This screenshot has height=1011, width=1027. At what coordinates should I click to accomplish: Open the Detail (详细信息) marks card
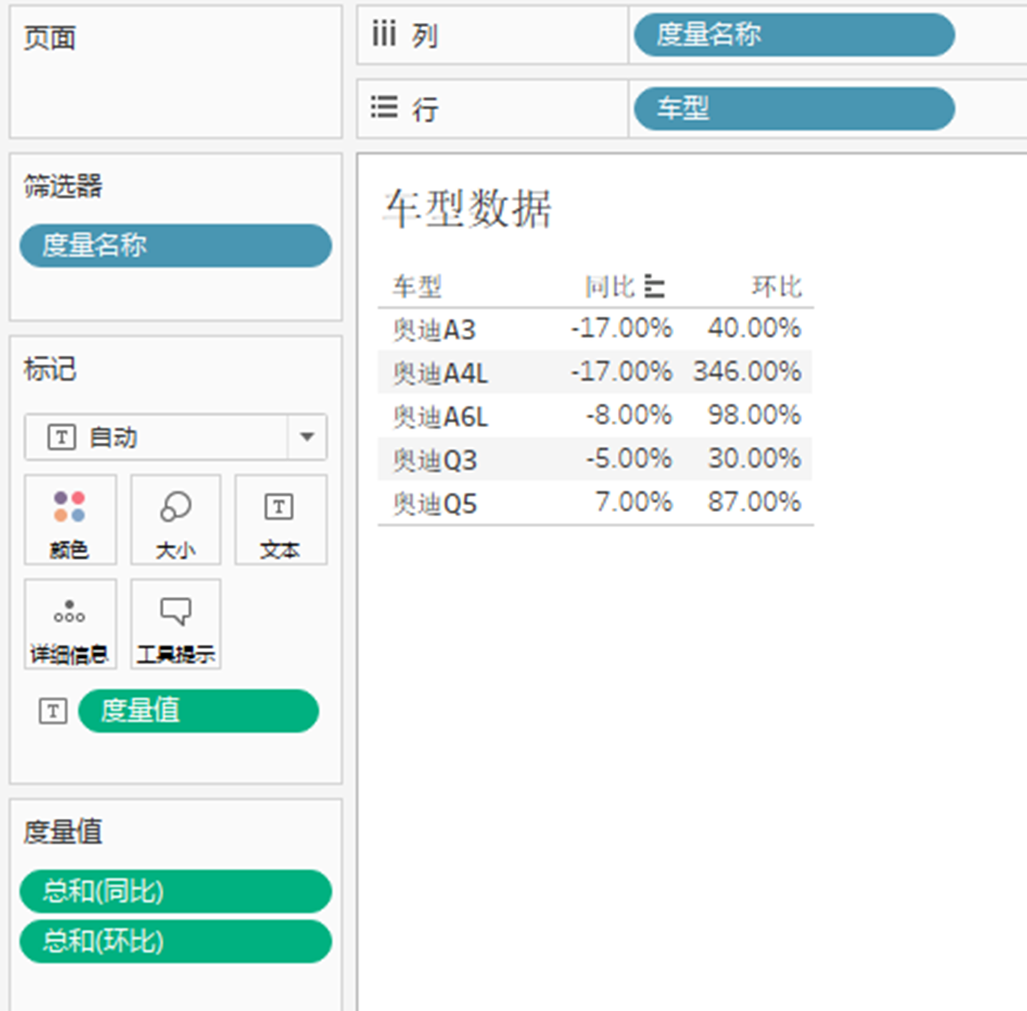click(x=70, y=624)
